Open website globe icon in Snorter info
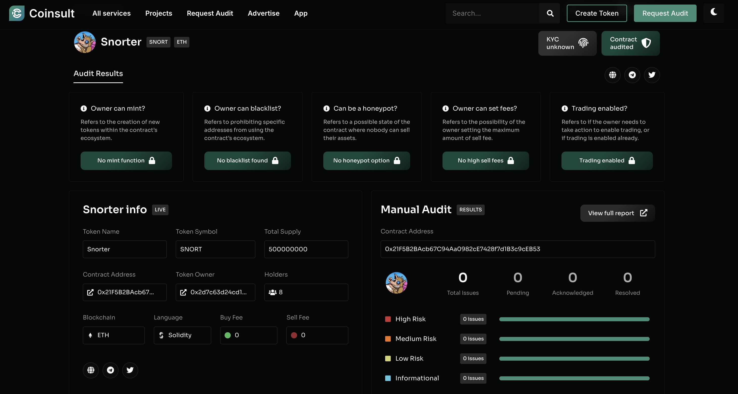Image resolution: width=738 pixels, height=394 pixels. coord(91,370)
